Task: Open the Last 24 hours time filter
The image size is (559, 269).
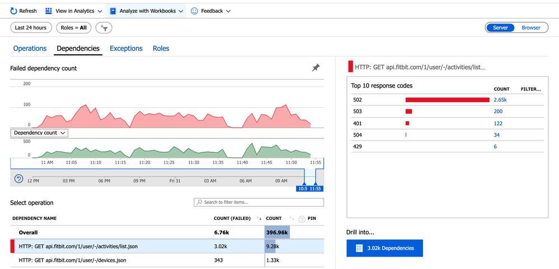Action: tap(31, 28)
